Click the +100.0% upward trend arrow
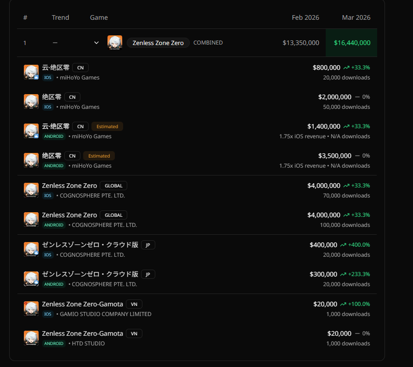The height and width of the screenshot is (367, 413). (343, 304)
